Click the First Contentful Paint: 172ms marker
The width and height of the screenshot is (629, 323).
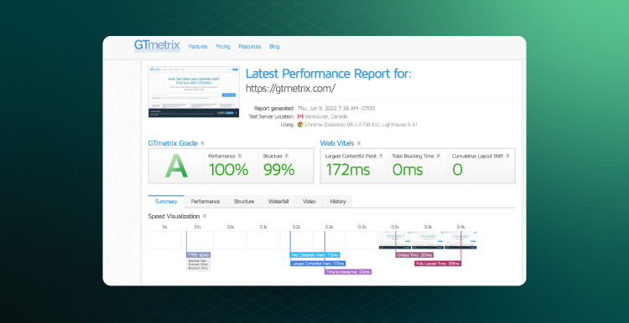pyautogui.click(x=315, y=255)
